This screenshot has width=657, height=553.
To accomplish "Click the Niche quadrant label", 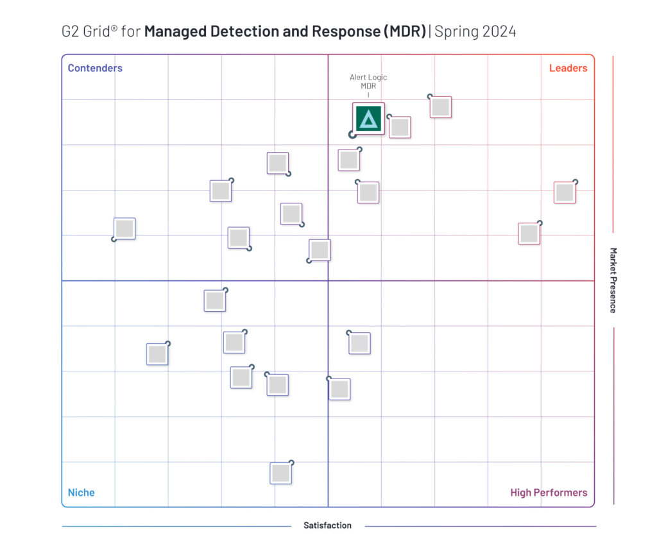I will 81,492.
